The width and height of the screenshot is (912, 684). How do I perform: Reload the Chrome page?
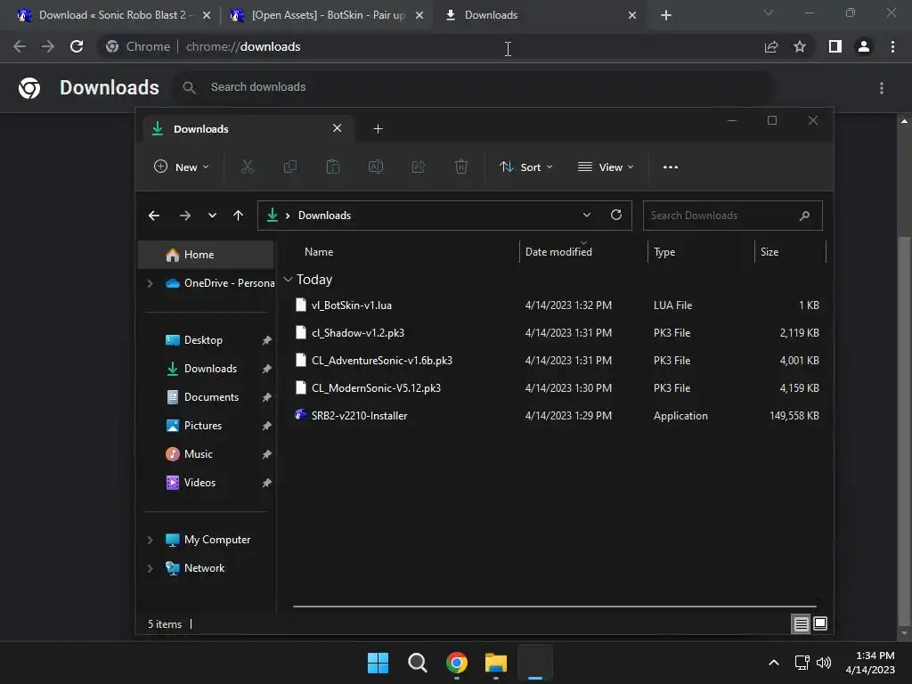77,46
